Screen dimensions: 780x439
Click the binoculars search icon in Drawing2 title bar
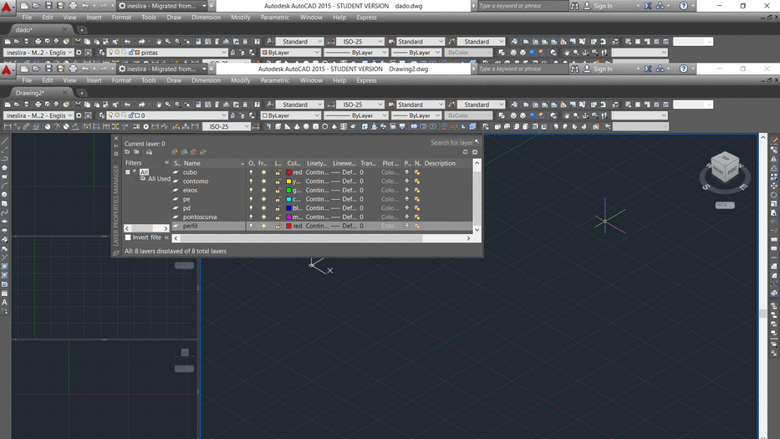click(575, 69)
